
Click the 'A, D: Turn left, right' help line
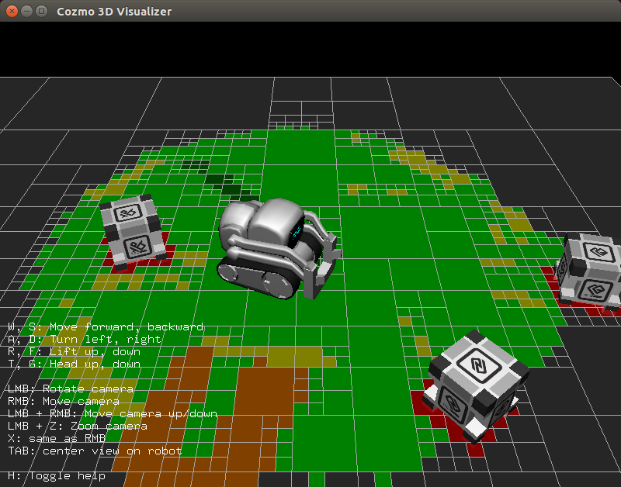tap(85, 339)
